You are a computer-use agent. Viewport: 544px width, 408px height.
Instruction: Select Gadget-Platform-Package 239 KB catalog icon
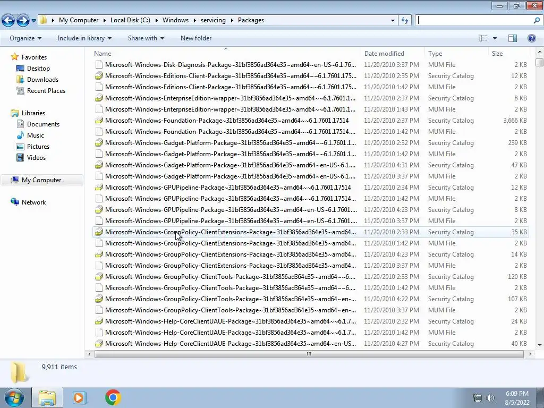99,142
